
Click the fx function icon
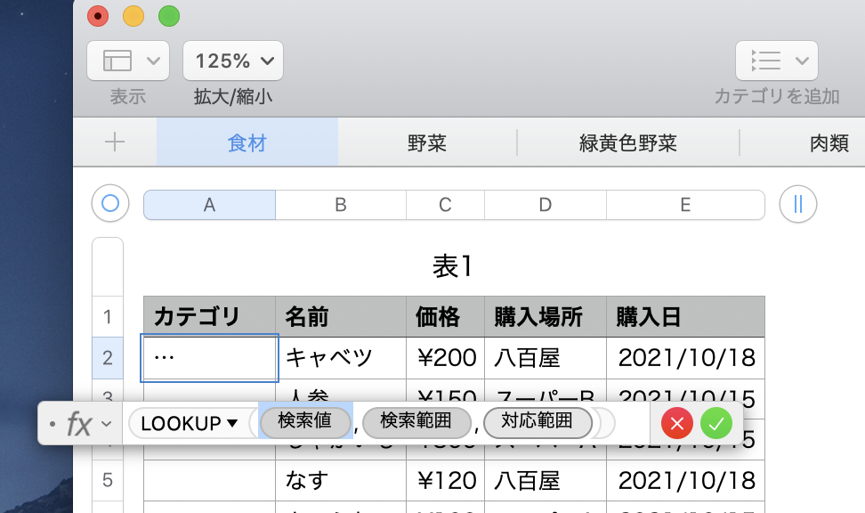click(79, 424)
